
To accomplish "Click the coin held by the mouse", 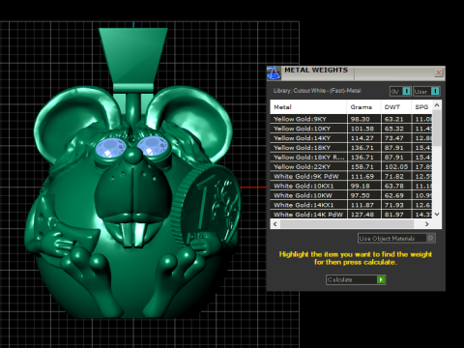I will point(206,206).
